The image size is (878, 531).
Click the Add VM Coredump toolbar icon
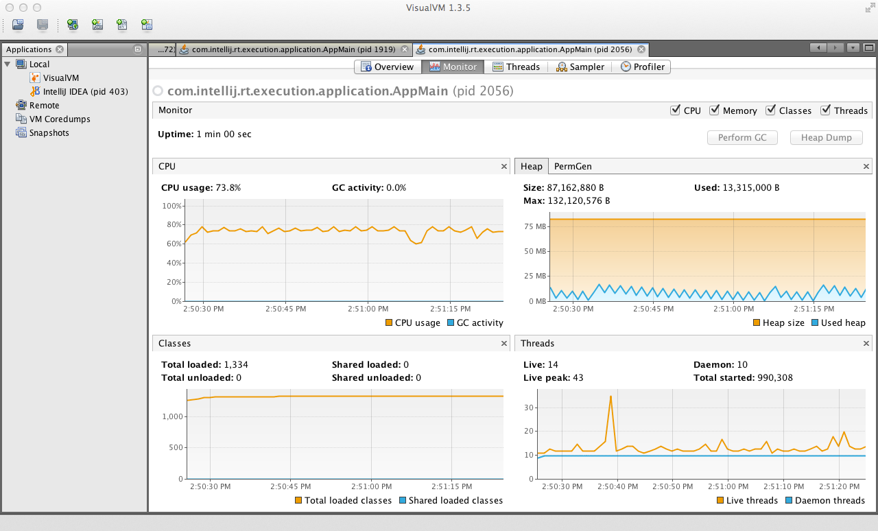coord(121,25)
